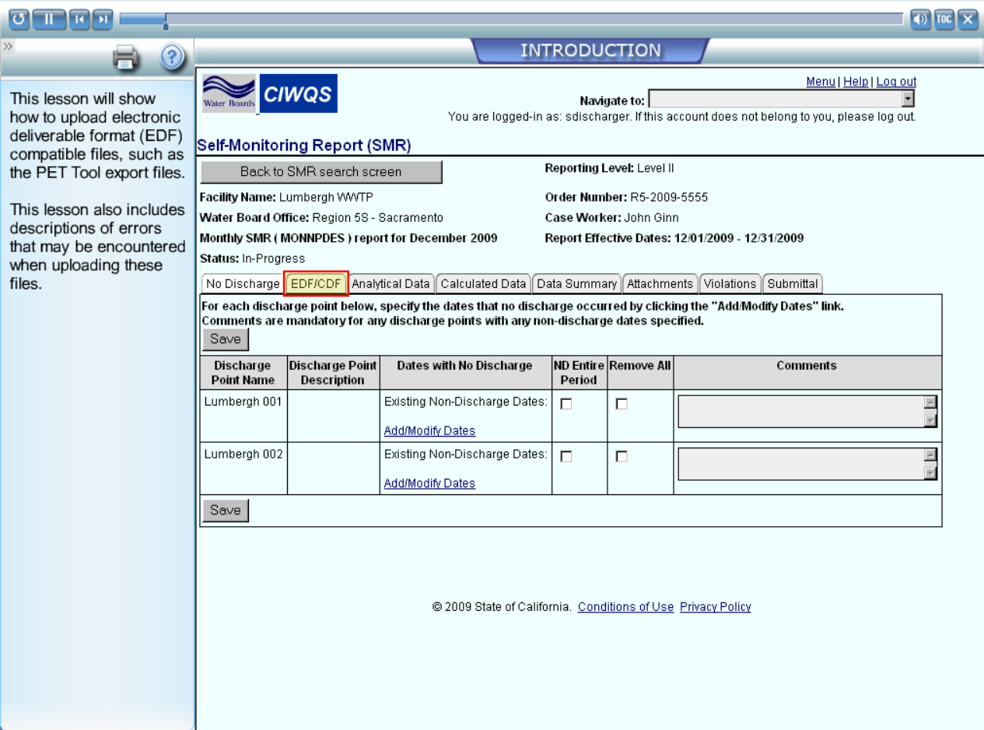The height and width of the screenshot is (730, 984).
Task: Switch to the No Discharge tab
Action: (x=242, y=284)
